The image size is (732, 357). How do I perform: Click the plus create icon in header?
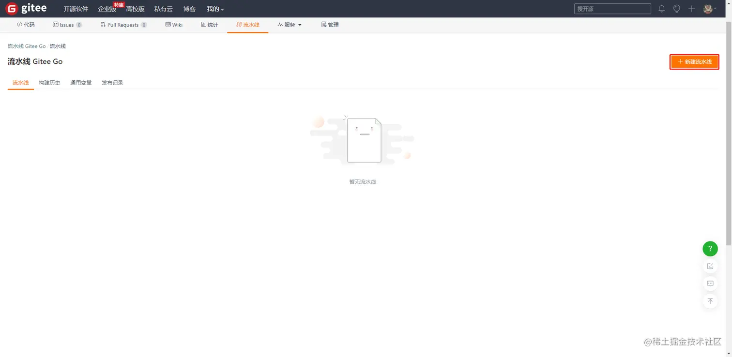(692, 9)
